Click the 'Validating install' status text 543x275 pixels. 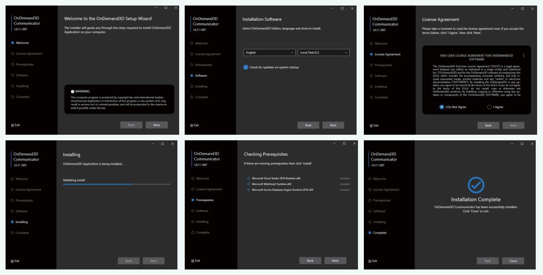(74, 180)
